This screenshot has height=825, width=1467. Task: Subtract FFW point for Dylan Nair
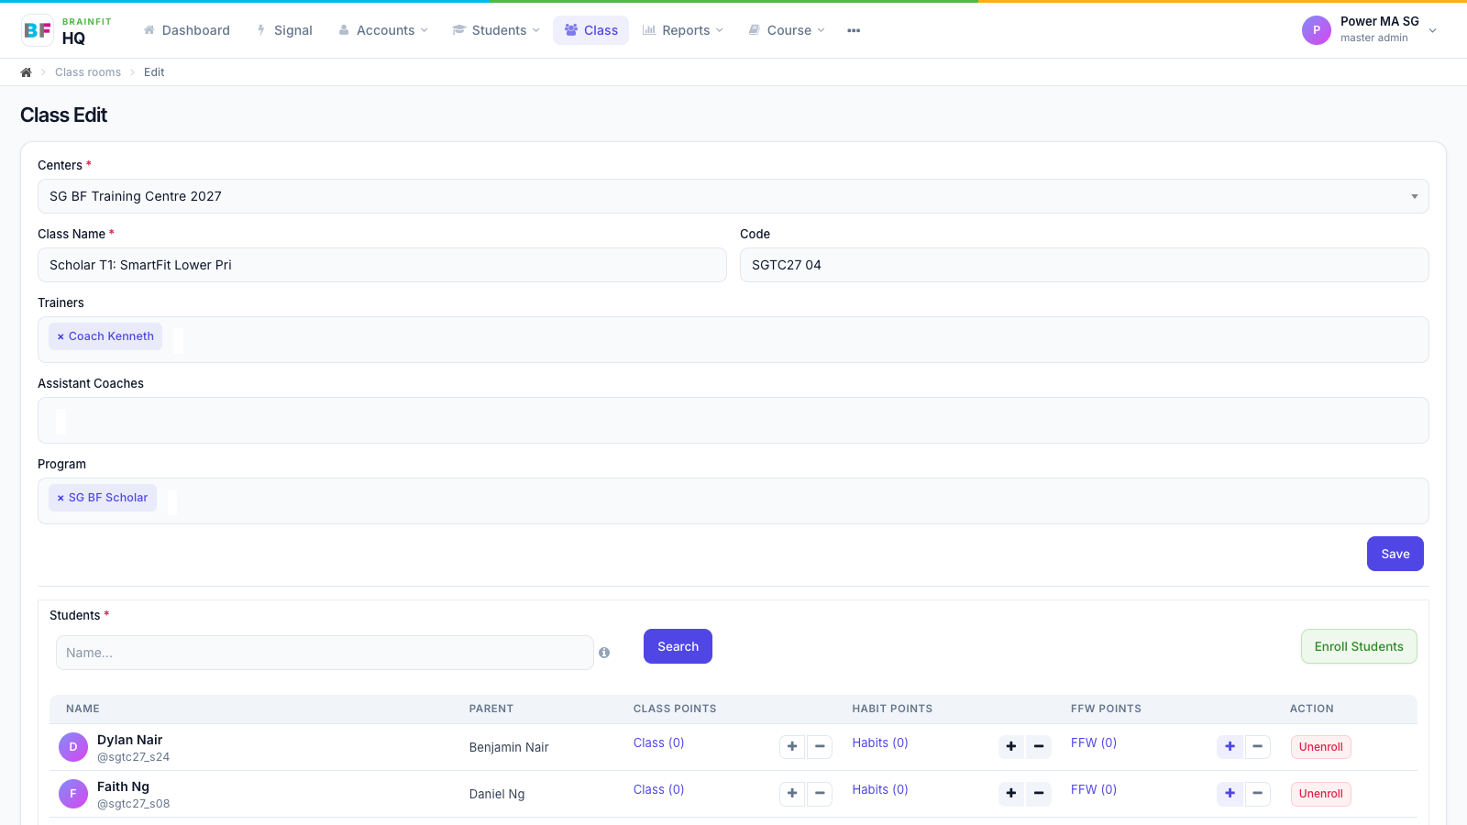[1257, 746]
